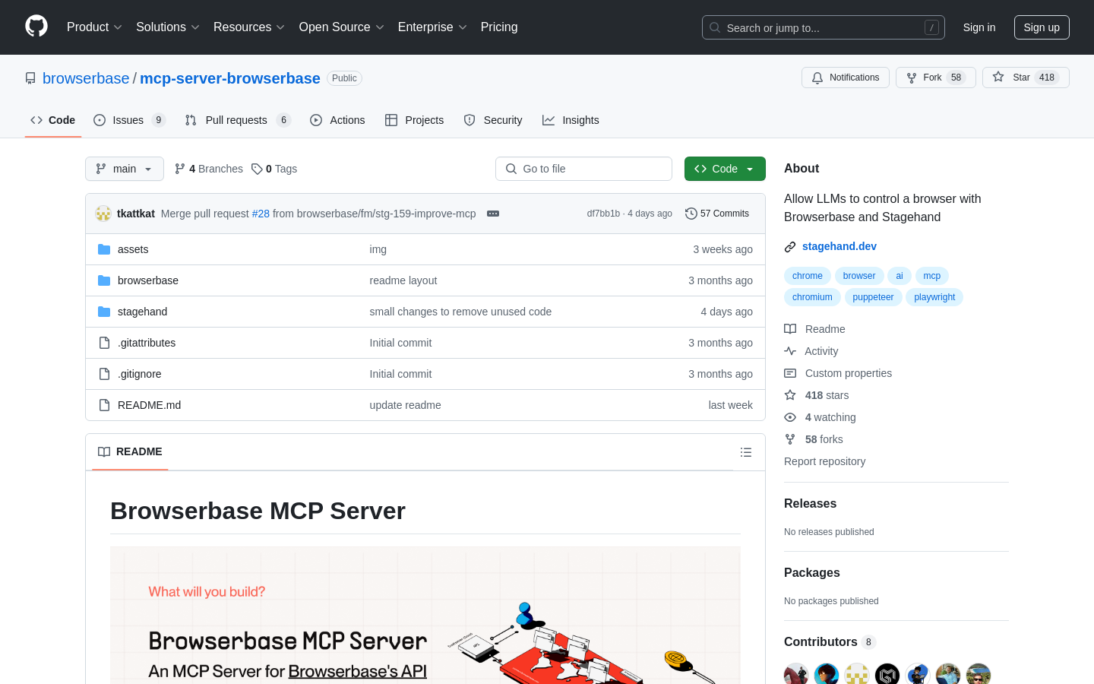
Task: Click Report repository link
Action: coord(824,461)
